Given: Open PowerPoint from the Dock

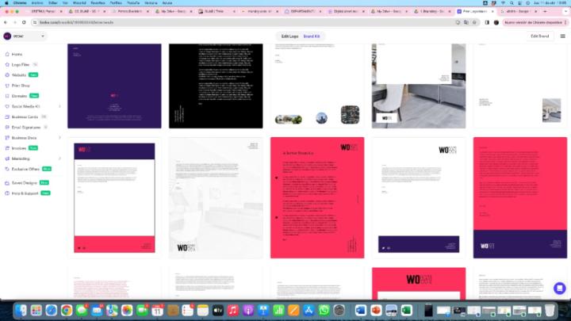Looking at the screenshot, I should tap(376, 311).
